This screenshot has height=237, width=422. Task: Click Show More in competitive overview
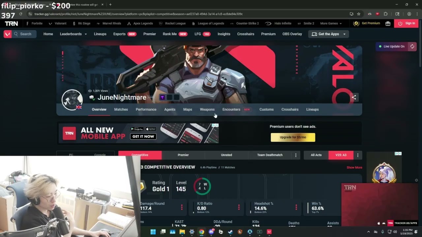(354, 168)
